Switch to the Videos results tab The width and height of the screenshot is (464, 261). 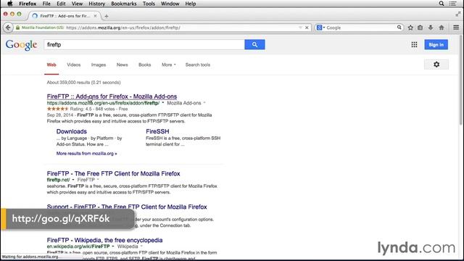pyautogui.click(x=73, y=65)
